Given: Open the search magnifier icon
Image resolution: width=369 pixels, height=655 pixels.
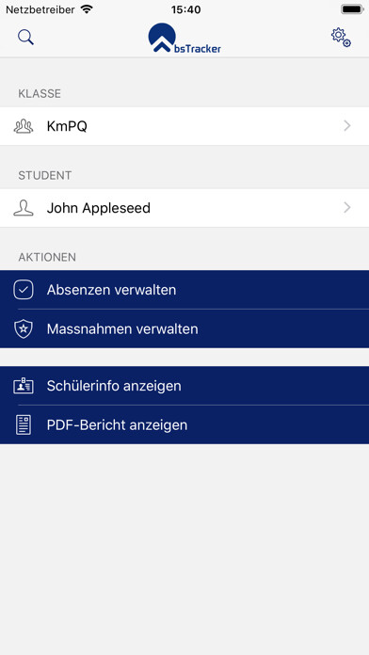Looking at the screenshot, I should (x=25, y=38).
